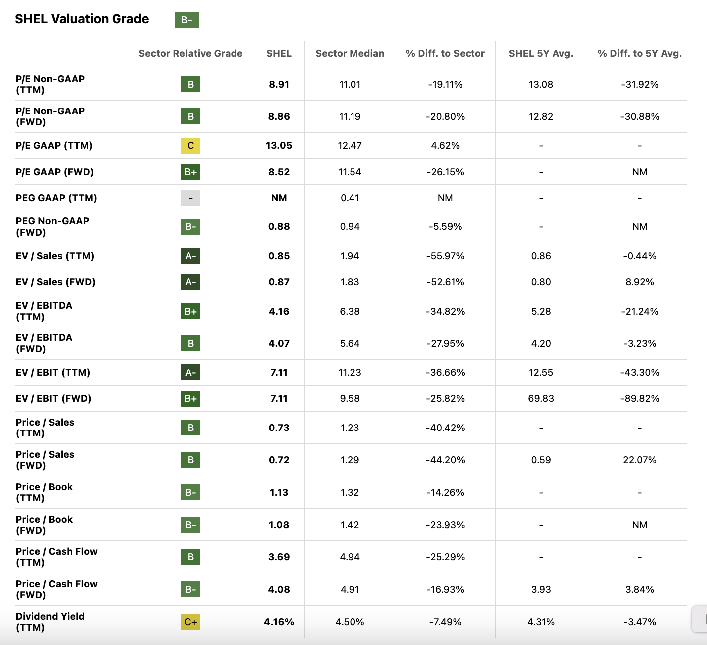Image resolution: width=707 pixels, height=645 pixels.
Task: Click the SHEL 5Y Avg. column header
Action: pyautogui.click(x=541, y=53)
